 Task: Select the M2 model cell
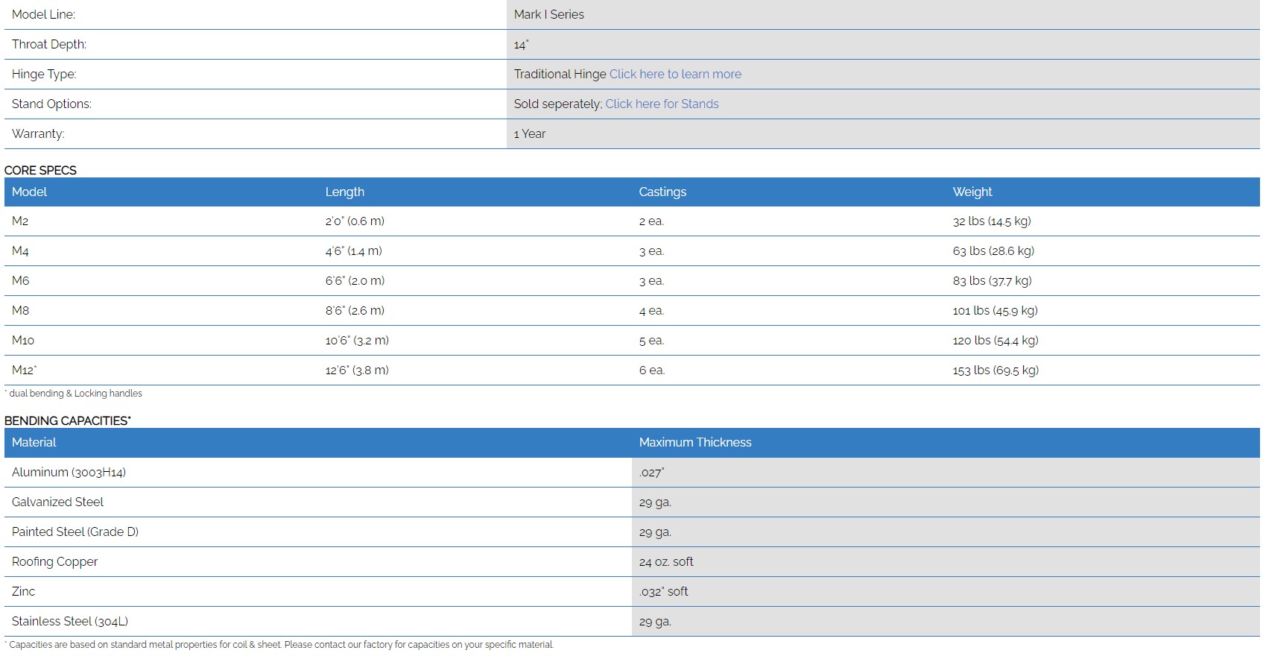click(x=20, y=221)
